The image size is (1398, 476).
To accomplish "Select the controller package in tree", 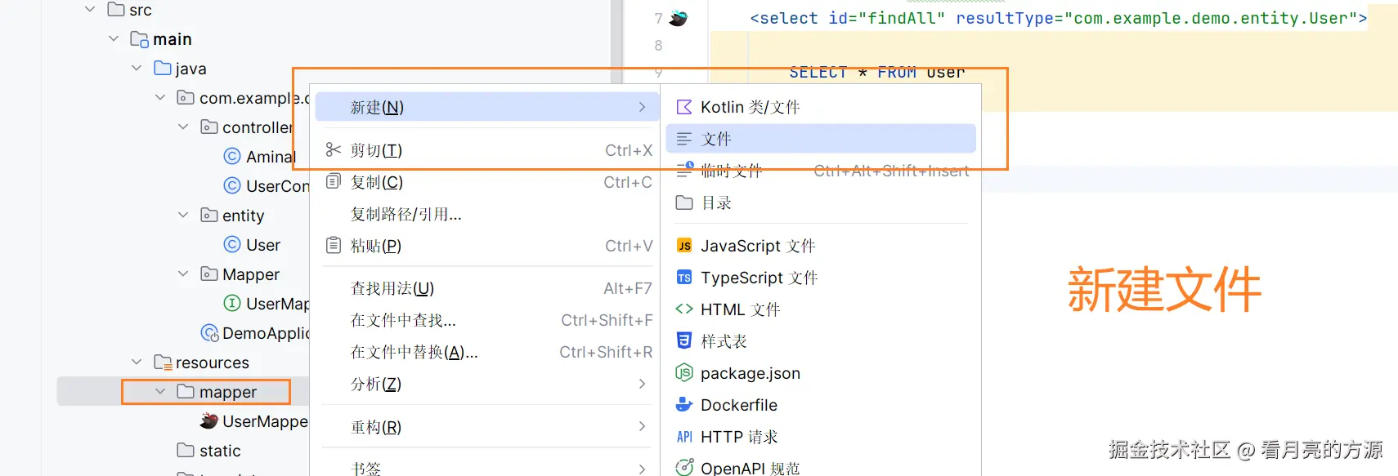I will [258, 127].
